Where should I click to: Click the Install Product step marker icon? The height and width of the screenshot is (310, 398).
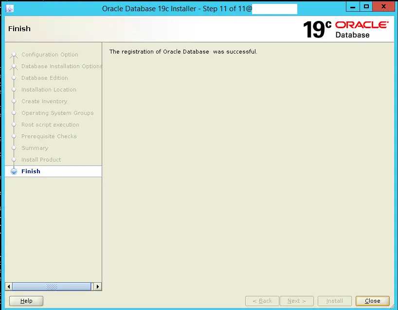[14, 160]
